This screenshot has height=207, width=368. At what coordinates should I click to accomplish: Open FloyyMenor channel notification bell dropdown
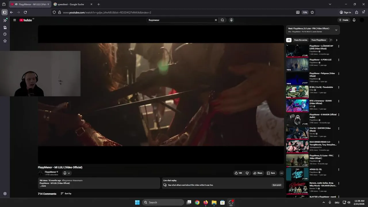(67, 173)
